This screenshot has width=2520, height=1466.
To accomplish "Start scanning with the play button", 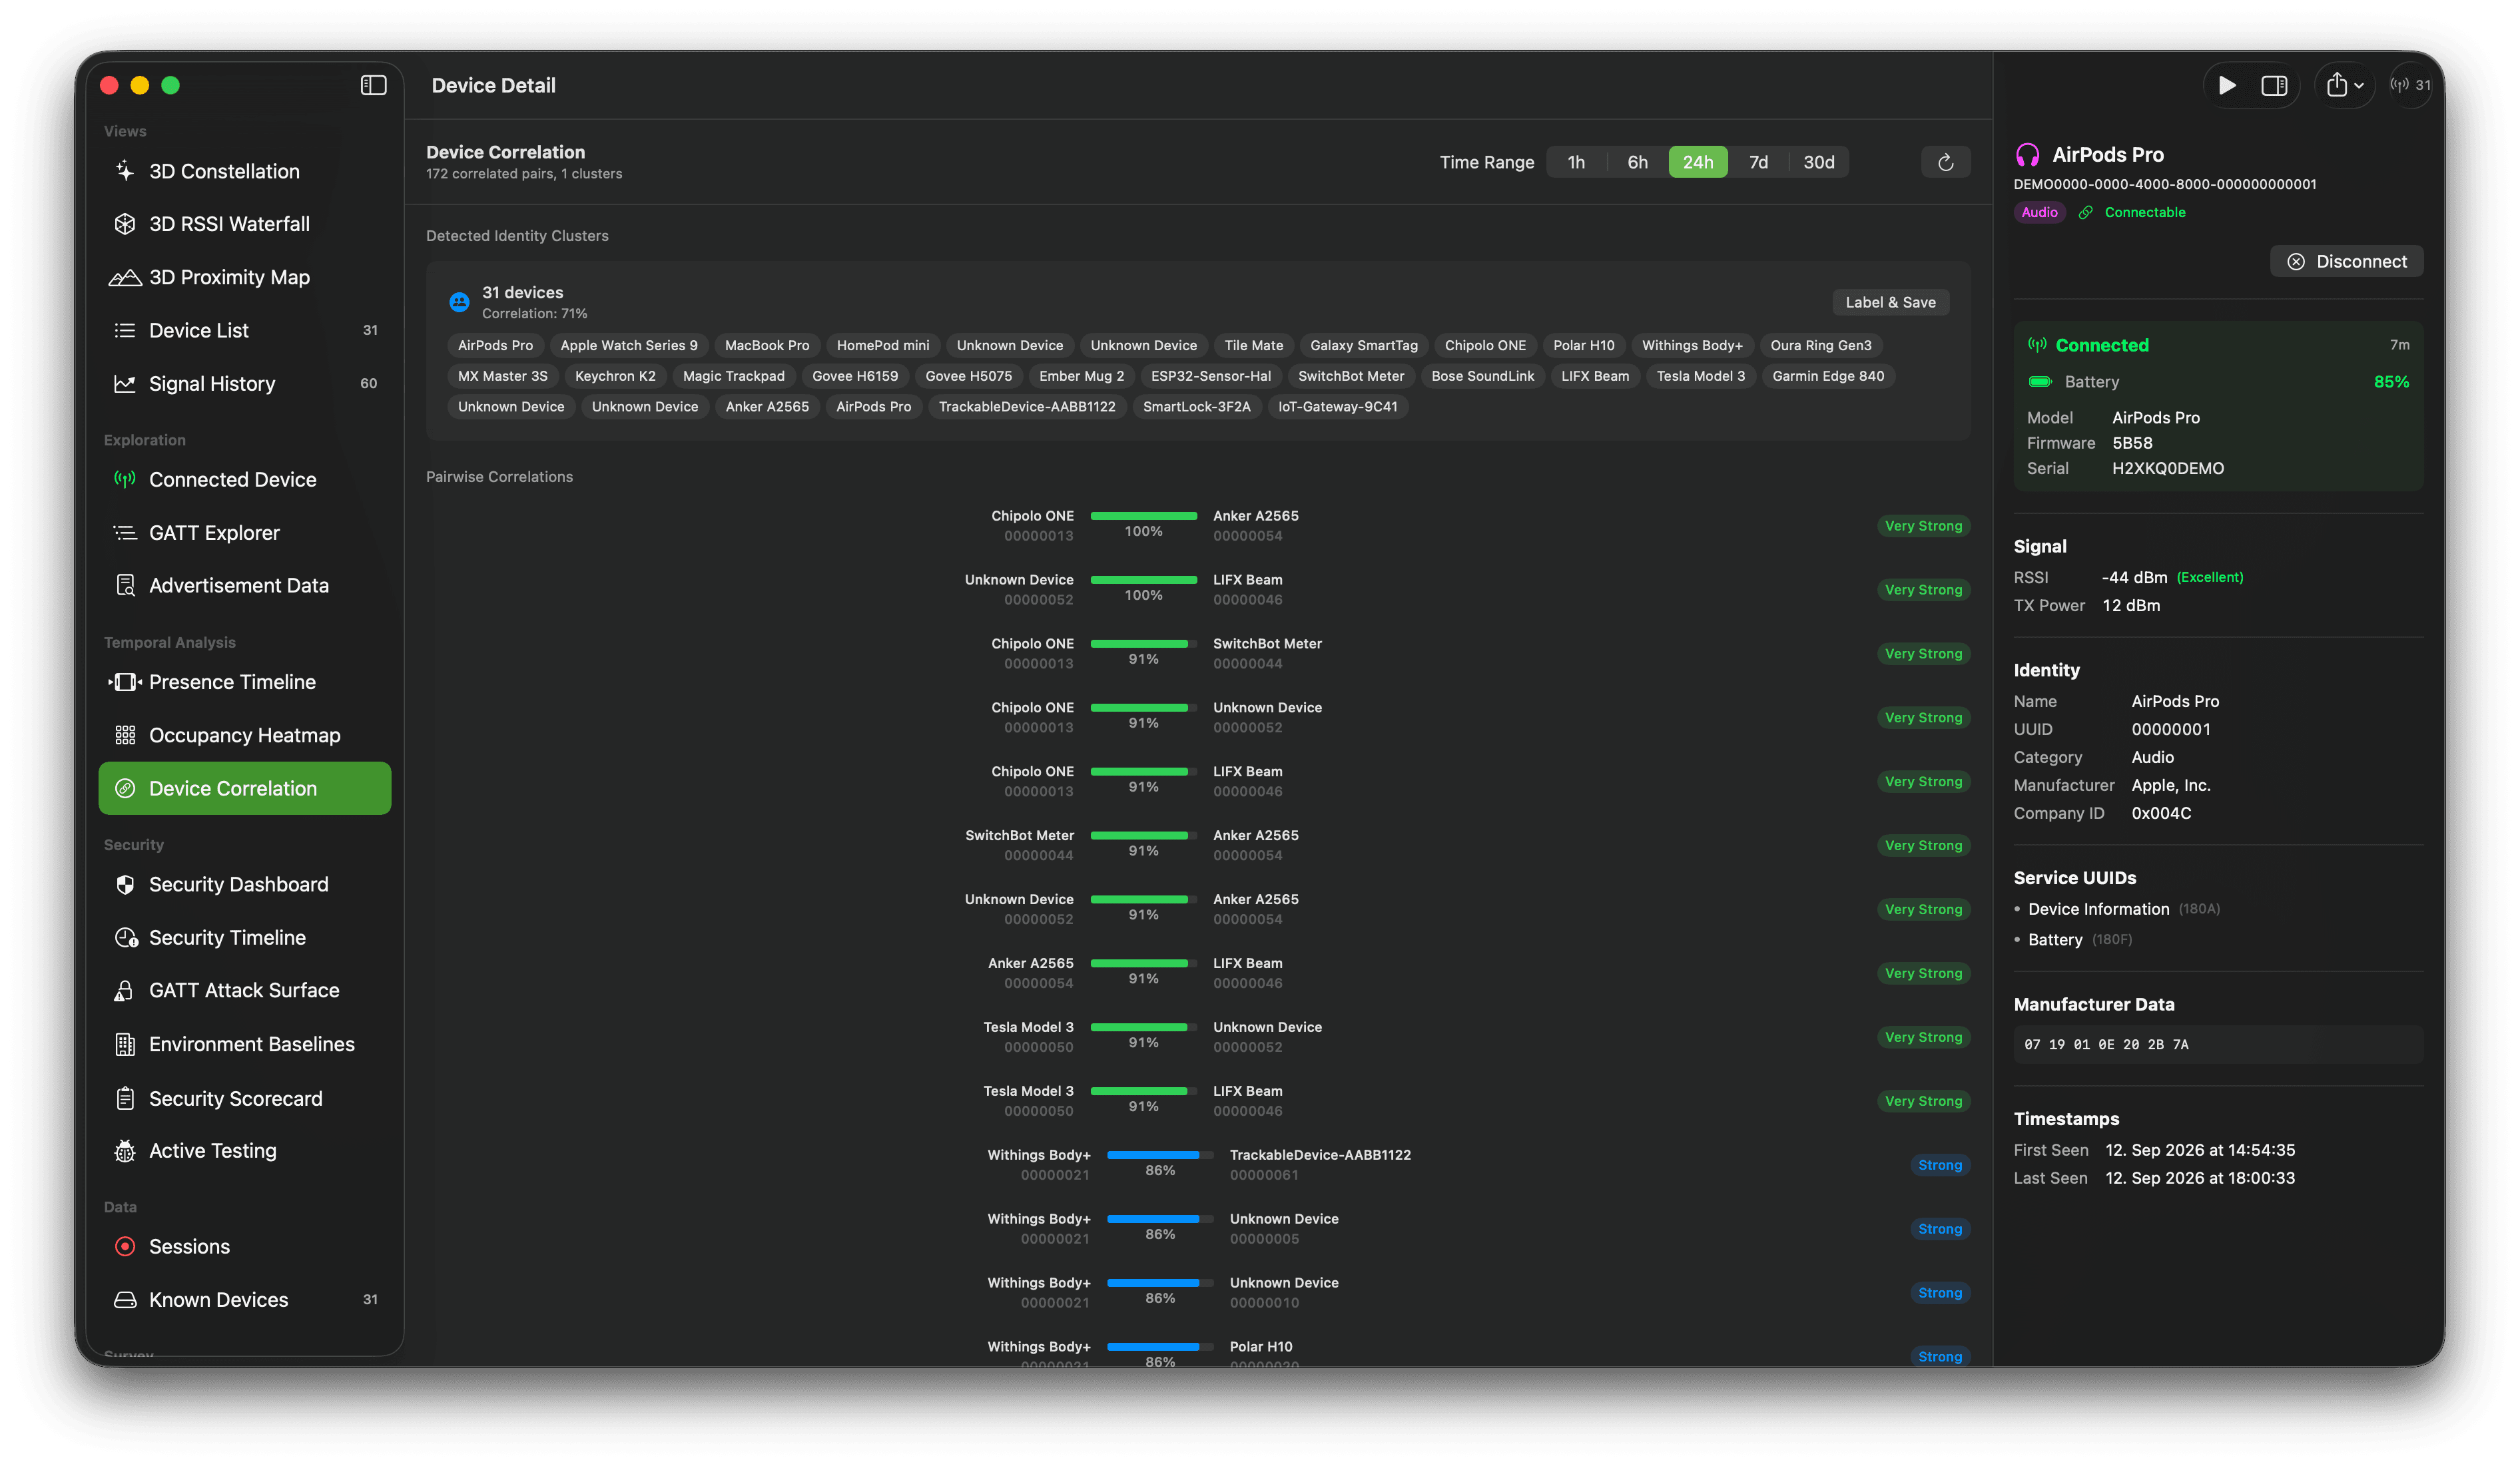I will tap(2226, 85).
